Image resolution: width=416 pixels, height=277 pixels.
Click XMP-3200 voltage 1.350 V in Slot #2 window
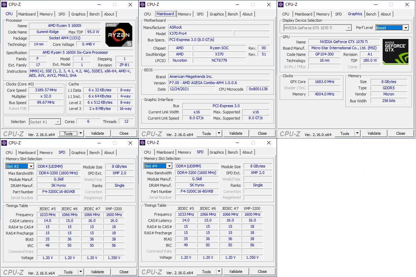click(114, 258)
